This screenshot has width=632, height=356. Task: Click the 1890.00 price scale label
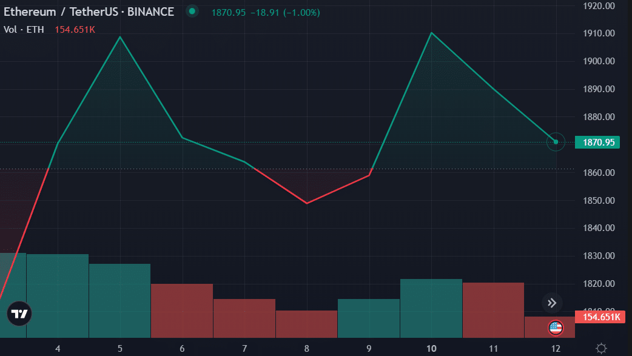599,89
